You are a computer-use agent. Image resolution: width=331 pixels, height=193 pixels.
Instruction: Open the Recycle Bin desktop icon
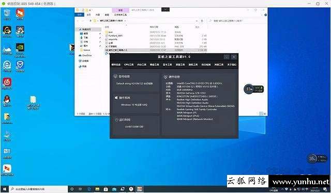coord(7,14)
